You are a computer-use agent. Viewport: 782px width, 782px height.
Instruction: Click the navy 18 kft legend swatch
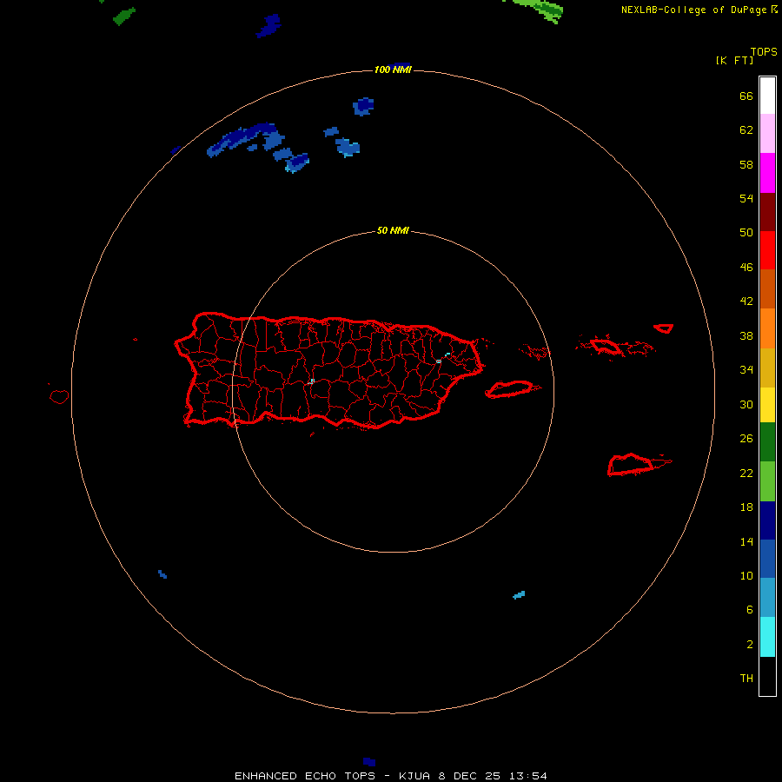click(x=767, y=520)
